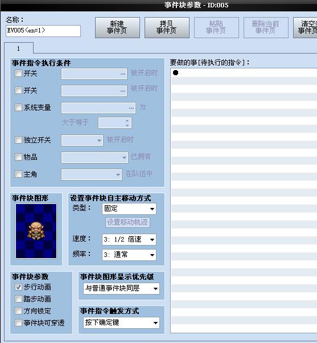Open the 事件指令触发方式 dropdown showing 按下确定键

pyautogui.click(x=121, y=322)
